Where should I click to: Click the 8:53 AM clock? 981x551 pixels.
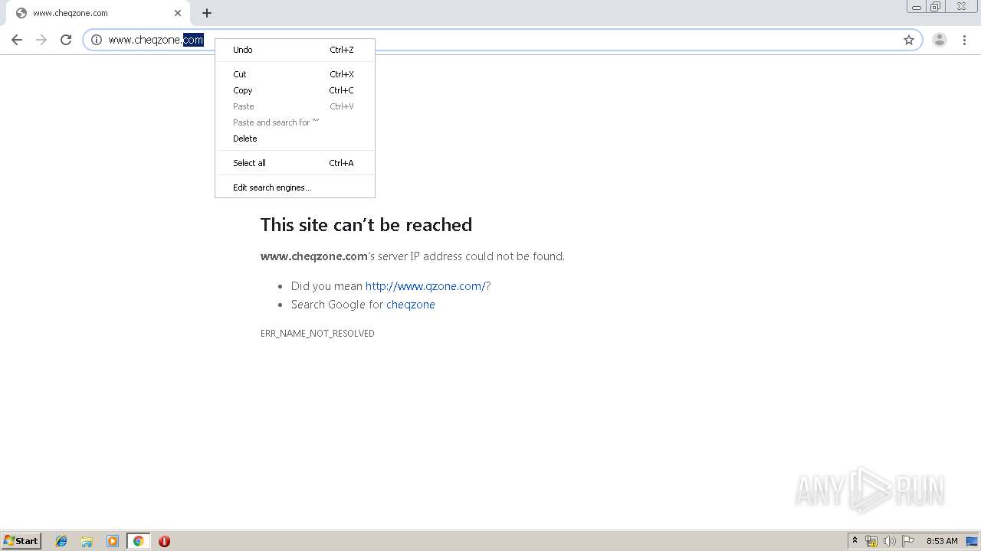[942, 541]
